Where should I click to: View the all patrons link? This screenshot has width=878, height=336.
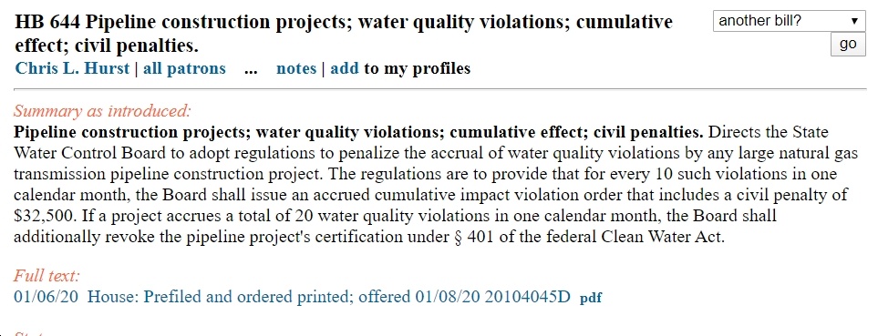coord(184,68)
